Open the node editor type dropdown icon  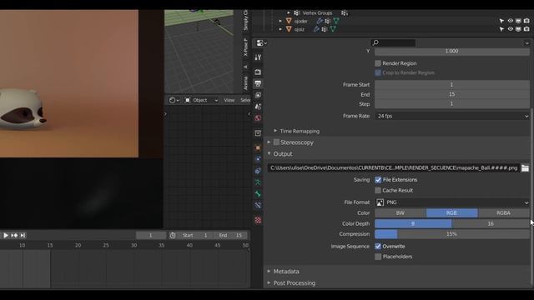click(x=174, y=100)
